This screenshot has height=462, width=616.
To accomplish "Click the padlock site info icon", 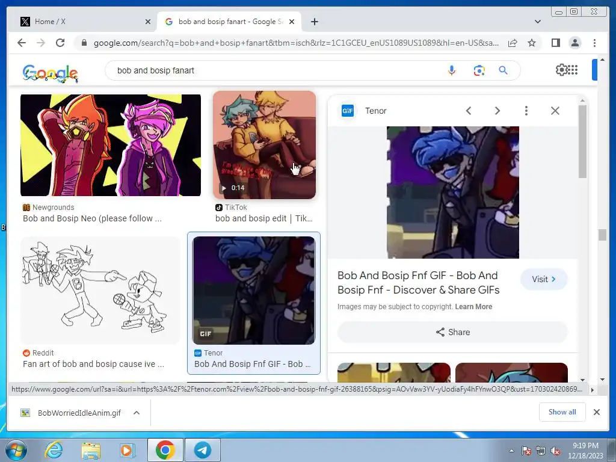I will pos(84,43).
